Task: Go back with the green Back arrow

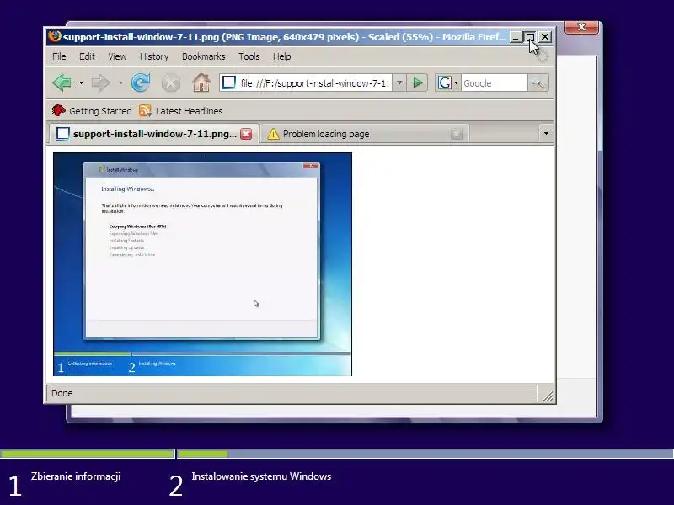Action: [62, 82]
